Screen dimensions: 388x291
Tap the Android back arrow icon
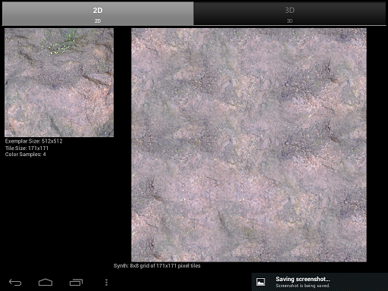click(x=15, y=282)
